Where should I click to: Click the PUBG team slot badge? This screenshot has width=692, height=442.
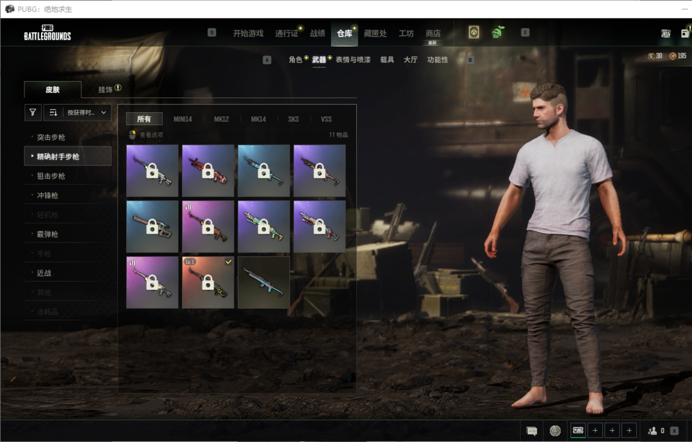click(x=578, y=430)
